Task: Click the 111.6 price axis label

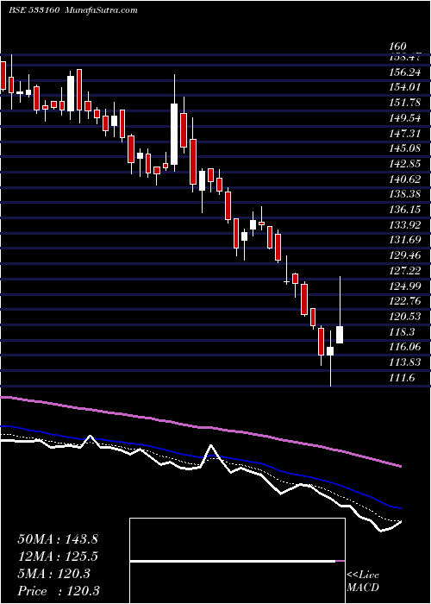Action: tap(403, 378)
